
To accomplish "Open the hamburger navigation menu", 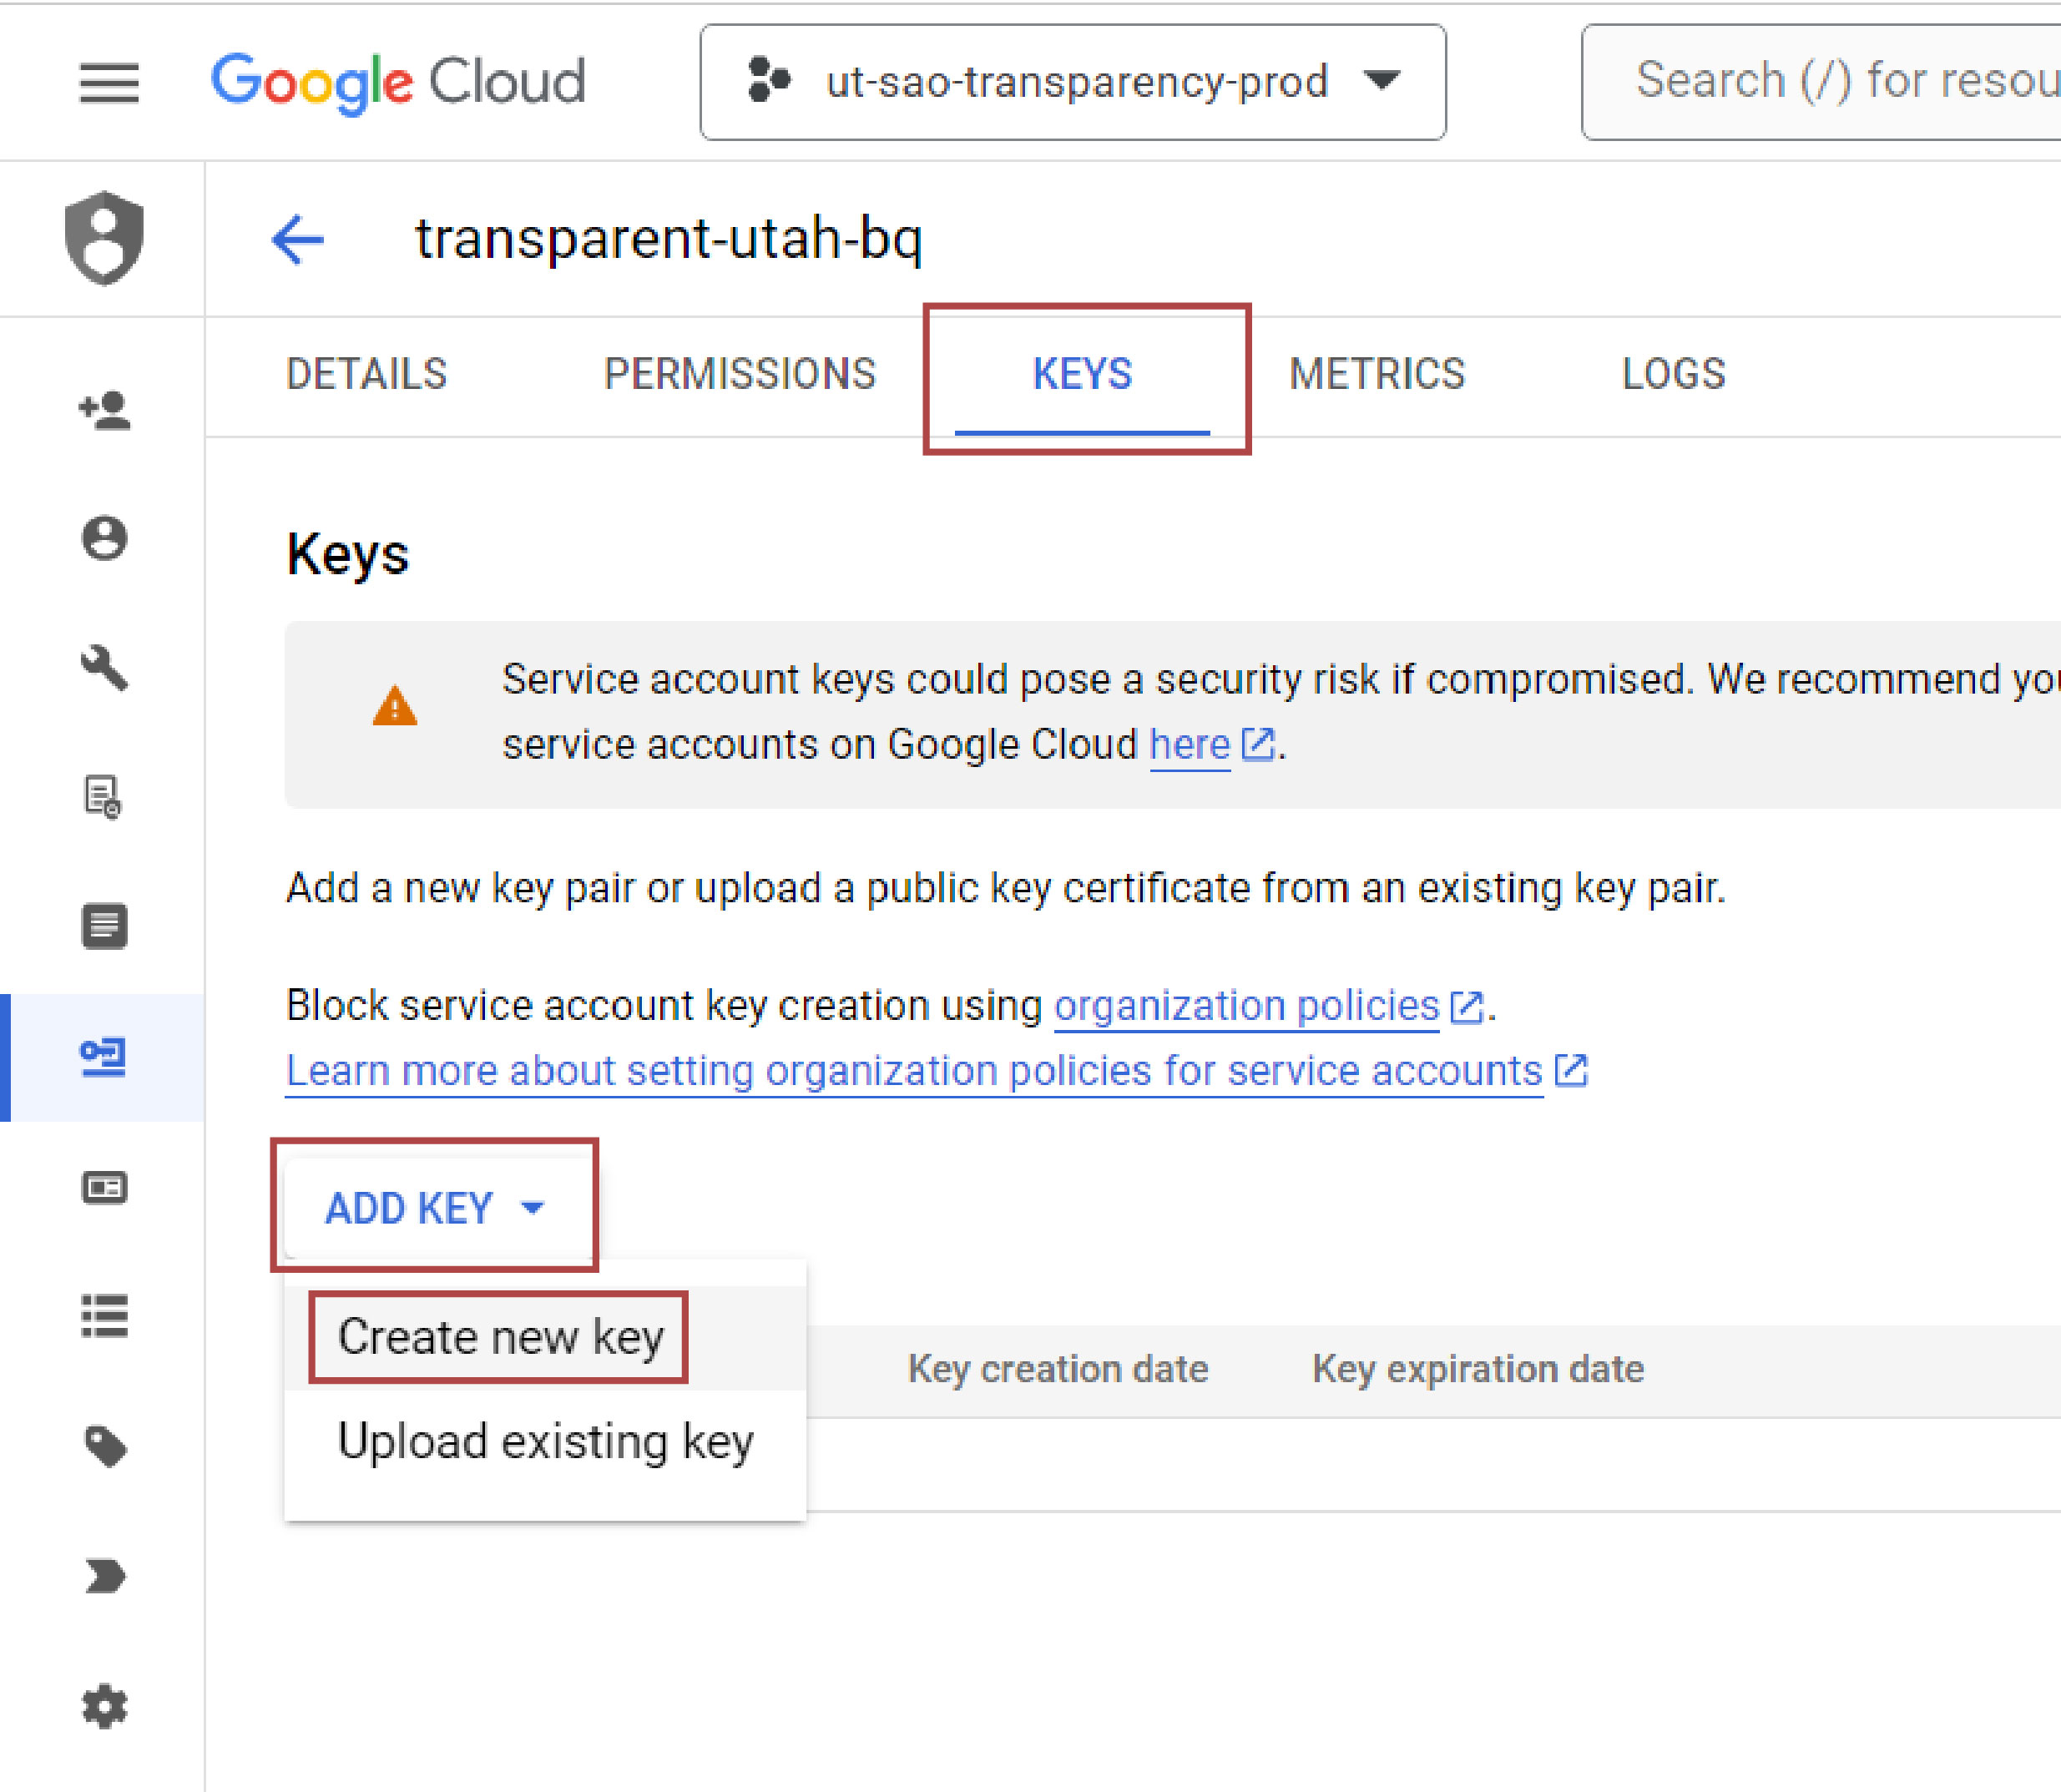I will (x=109, y=82).
